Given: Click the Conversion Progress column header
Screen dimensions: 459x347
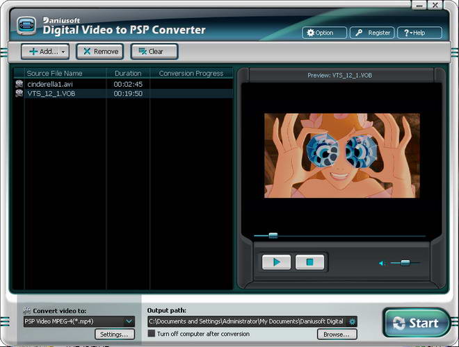Looking at the screenshot, I should [191, 74].
